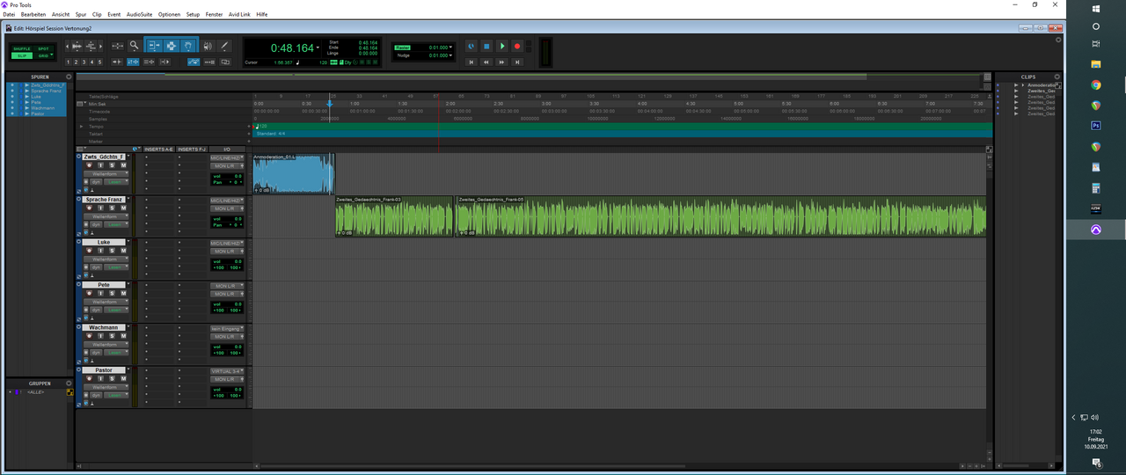Switch to Slip edit mode

[x=22, y=55]
